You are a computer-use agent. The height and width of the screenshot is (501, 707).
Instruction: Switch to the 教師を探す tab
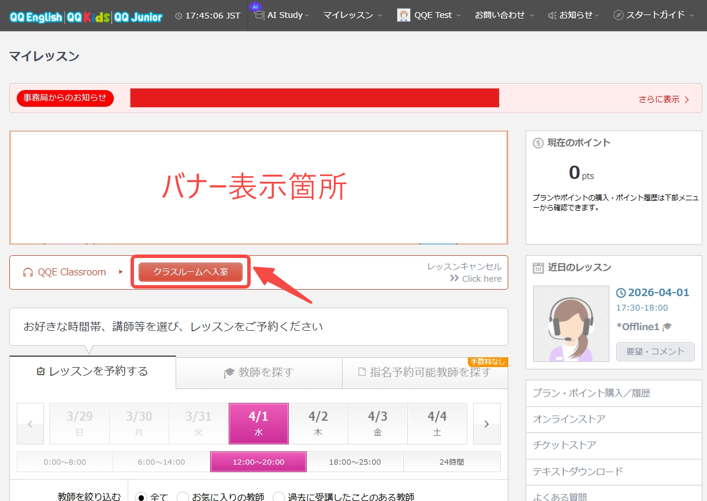pyautogui.click(x=259, y=373)
